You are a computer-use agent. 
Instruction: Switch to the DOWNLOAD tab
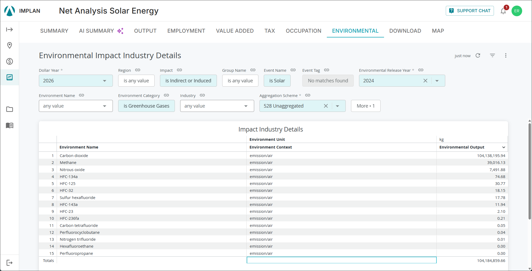click(405, 31)
